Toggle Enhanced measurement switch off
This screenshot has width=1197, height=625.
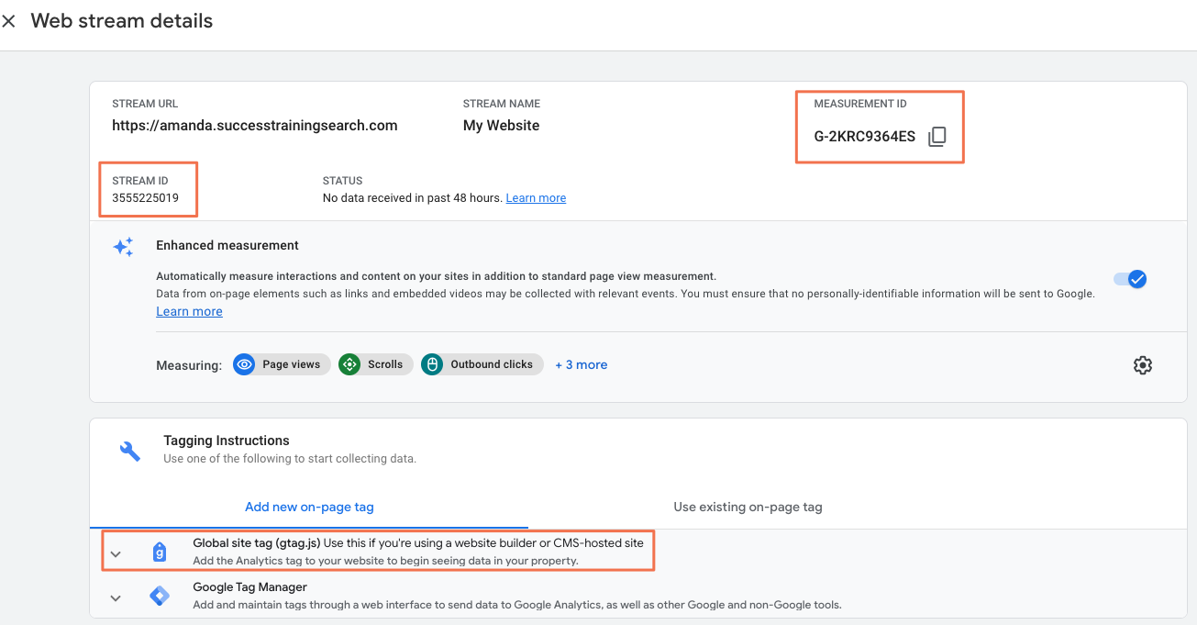pos(1130,279)
